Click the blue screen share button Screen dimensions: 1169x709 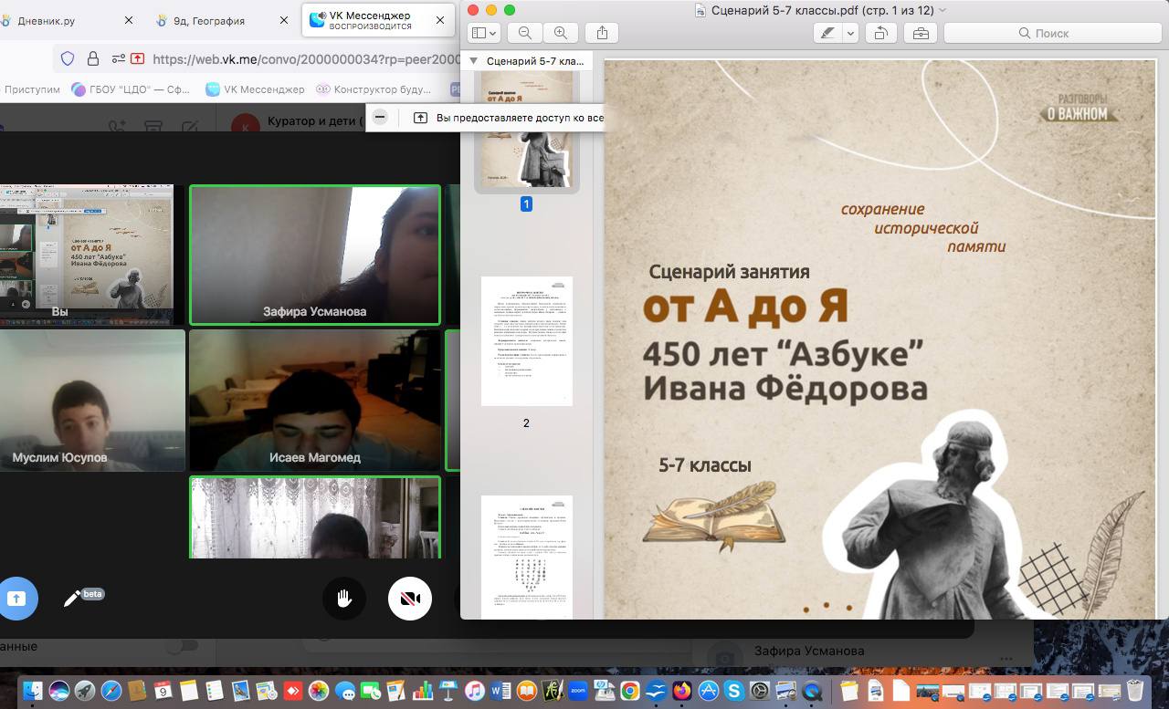[x=16, y=599]
